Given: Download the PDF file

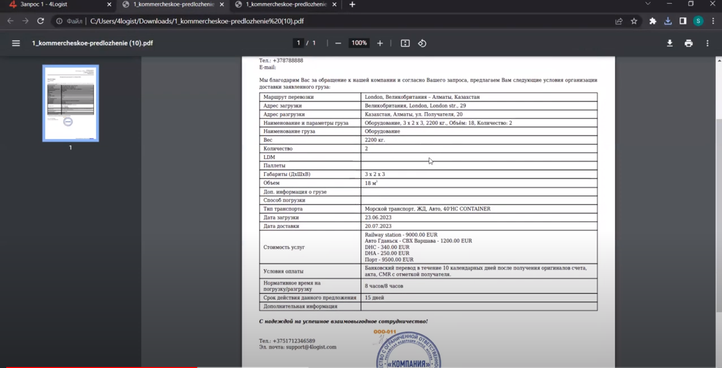Looking at the screenshot, I should 670,43.
